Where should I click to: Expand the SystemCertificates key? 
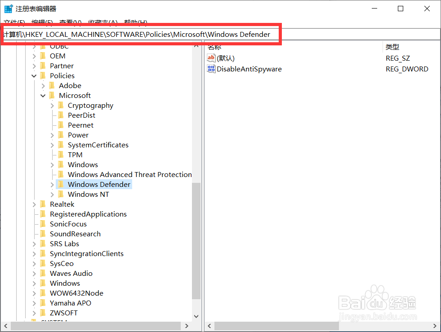click(52, 145)
